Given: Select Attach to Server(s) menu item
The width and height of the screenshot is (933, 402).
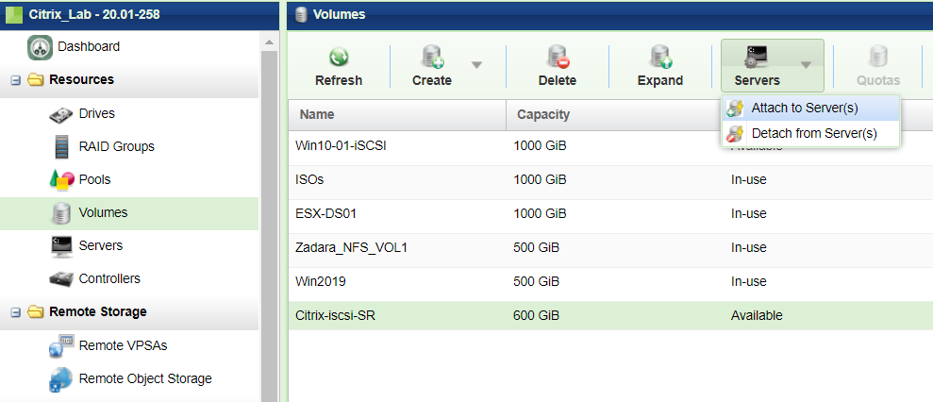Looking at the screenshot, I should click(x=811, y=109).
